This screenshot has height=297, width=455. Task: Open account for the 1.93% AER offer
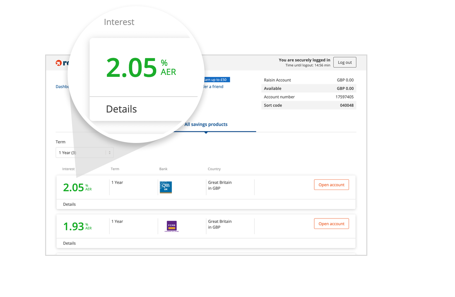331,224
